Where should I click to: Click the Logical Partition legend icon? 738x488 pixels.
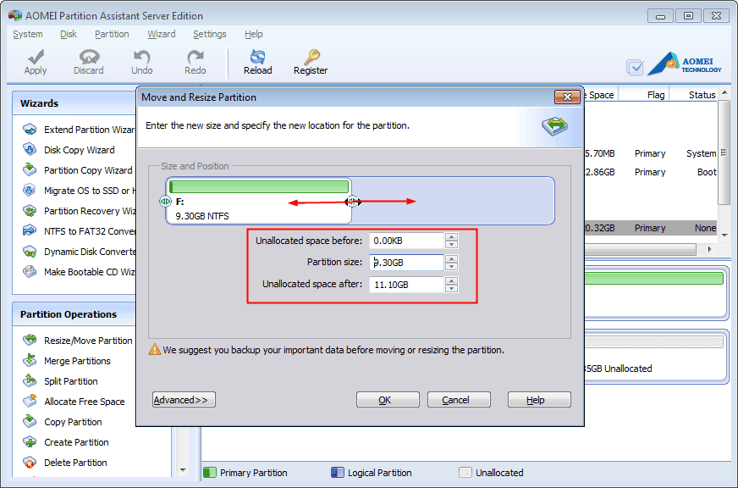coord(338,473)
